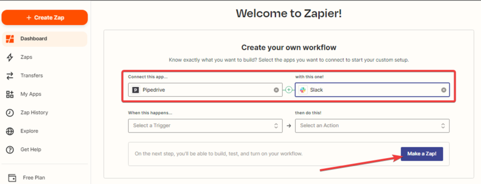This screenshot has height=184, width=481.
Task: Open Get Help from the sidebar
Action: [x=31, y=149]
